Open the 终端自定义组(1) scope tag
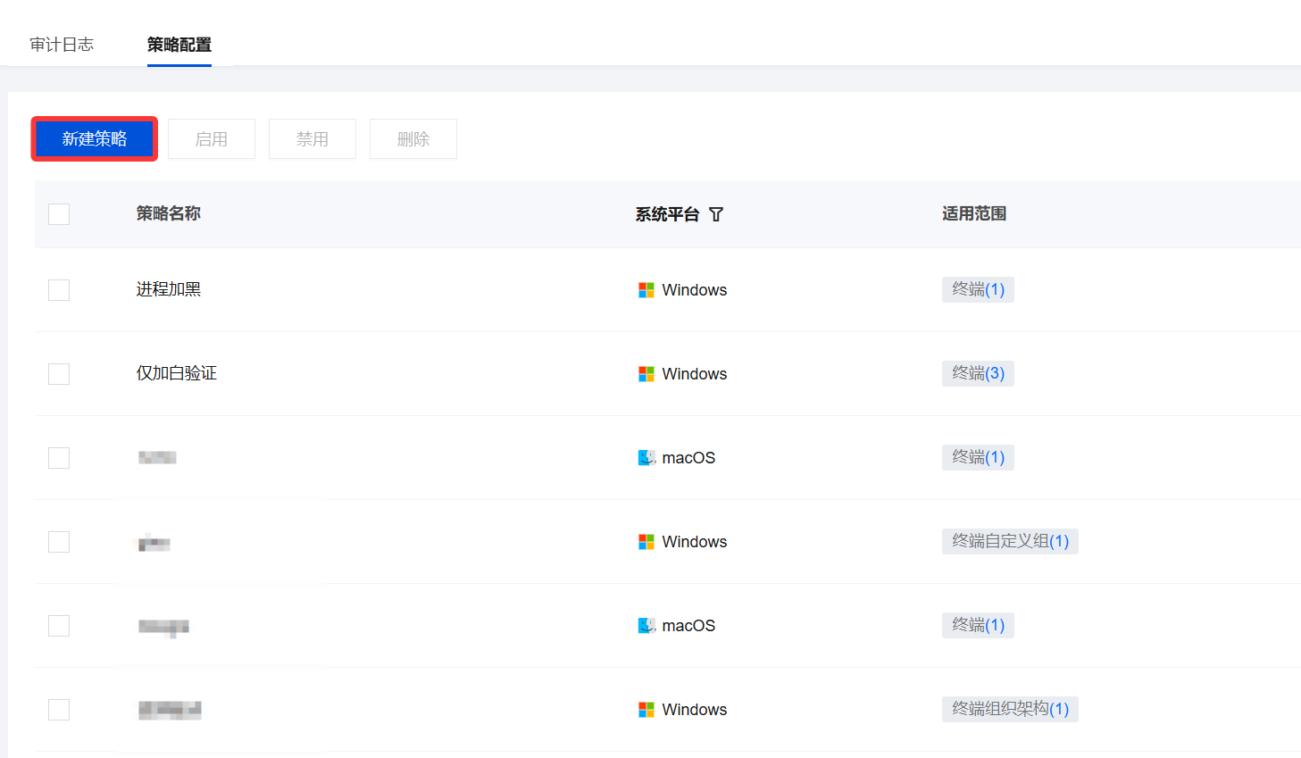Image resolution: width=1301 pixels, height=758 pixels. (1010, 541)
